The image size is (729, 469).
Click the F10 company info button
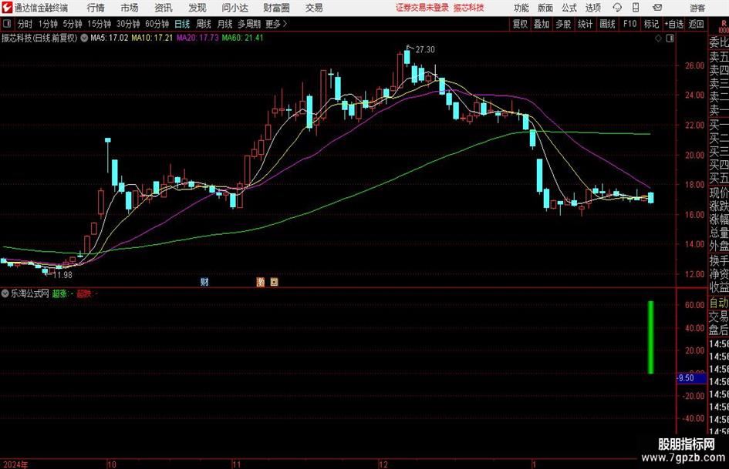(630, 24)
